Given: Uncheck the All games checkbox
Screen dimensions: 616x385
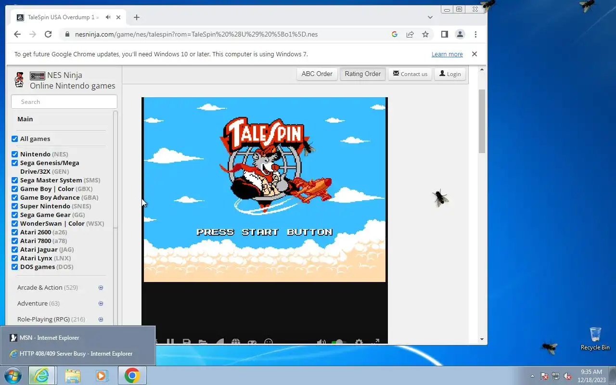Looking at the screenshot, I should click(x=14, y=139).
